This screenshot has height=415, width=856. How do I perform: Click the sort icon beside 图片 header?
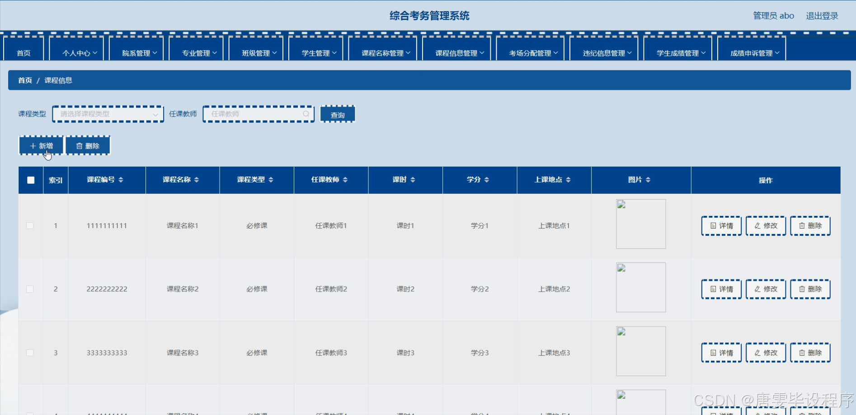(648, 180)
